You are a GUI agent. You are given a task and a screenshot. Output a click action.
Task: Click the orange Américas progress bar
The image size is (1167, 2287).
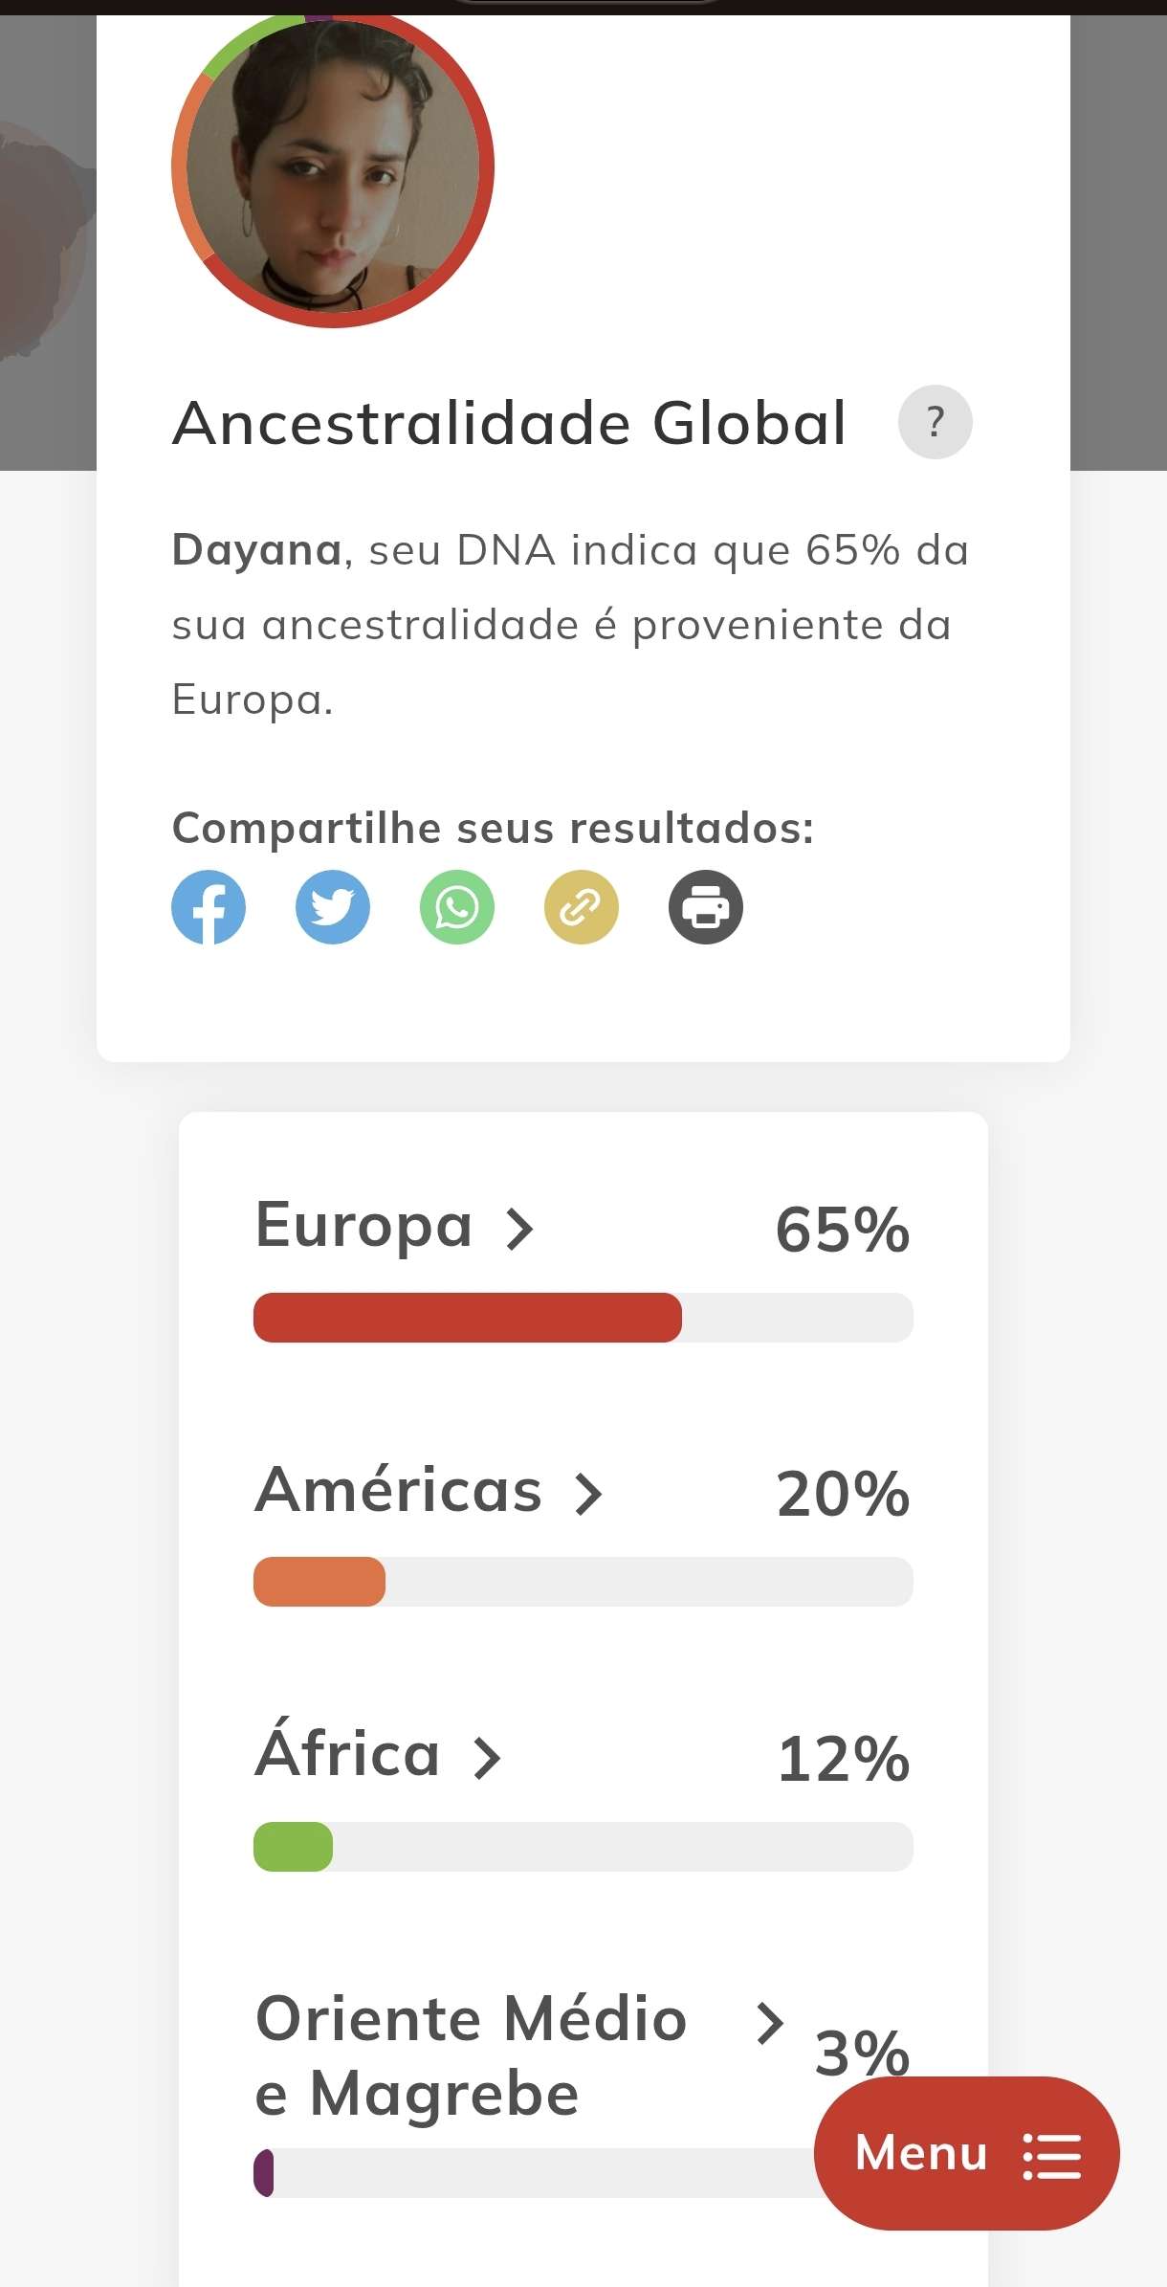(319, 1582)
